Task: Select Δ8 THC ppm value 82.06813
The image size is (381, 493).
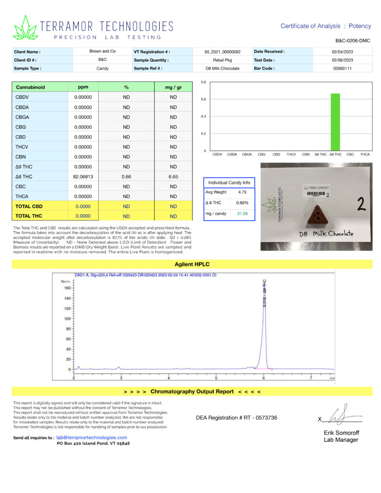Action: point(83,177)
